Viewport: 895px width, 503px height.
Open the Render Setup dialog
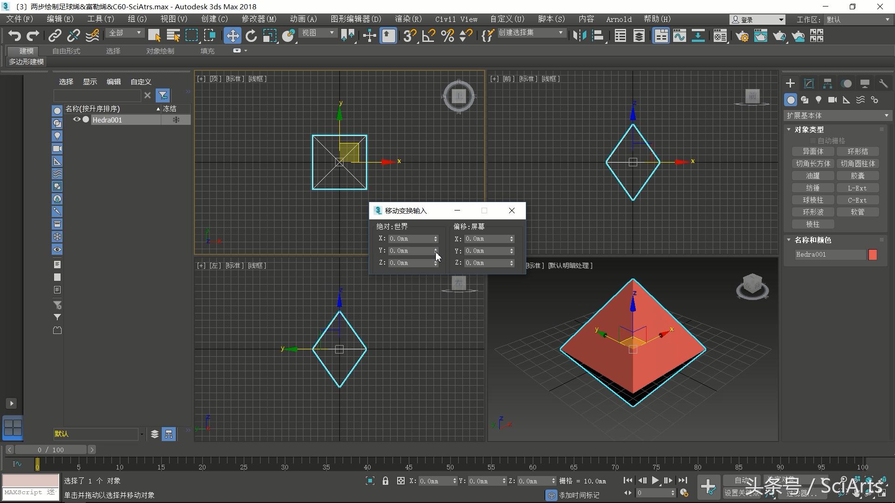click(x=743, y=35)
